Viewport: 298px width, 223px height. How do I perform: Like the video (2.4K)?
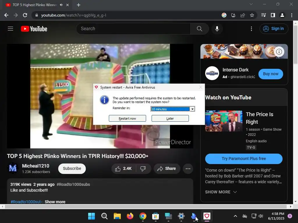point(123,169)
